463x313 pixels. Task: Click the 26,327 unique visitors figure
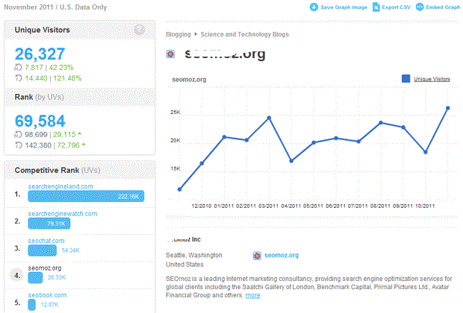coord(40,54)
